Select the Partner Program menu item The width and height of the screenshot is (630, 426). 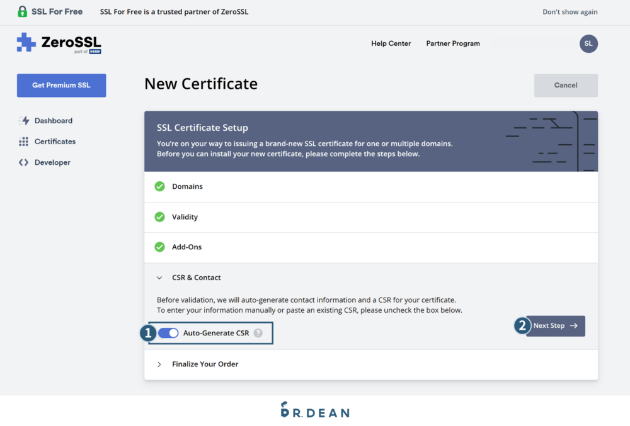[453, 43]
